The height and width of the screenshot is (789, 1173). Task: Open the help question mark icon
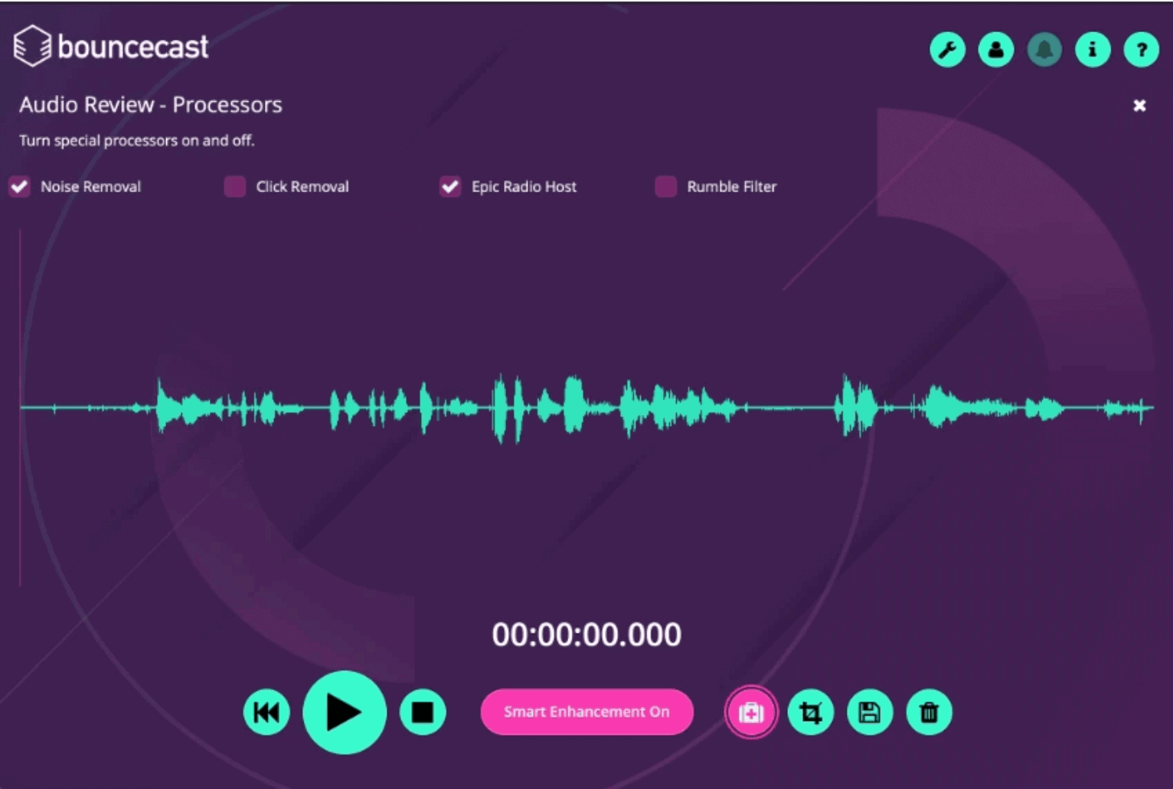(1141, 50)
